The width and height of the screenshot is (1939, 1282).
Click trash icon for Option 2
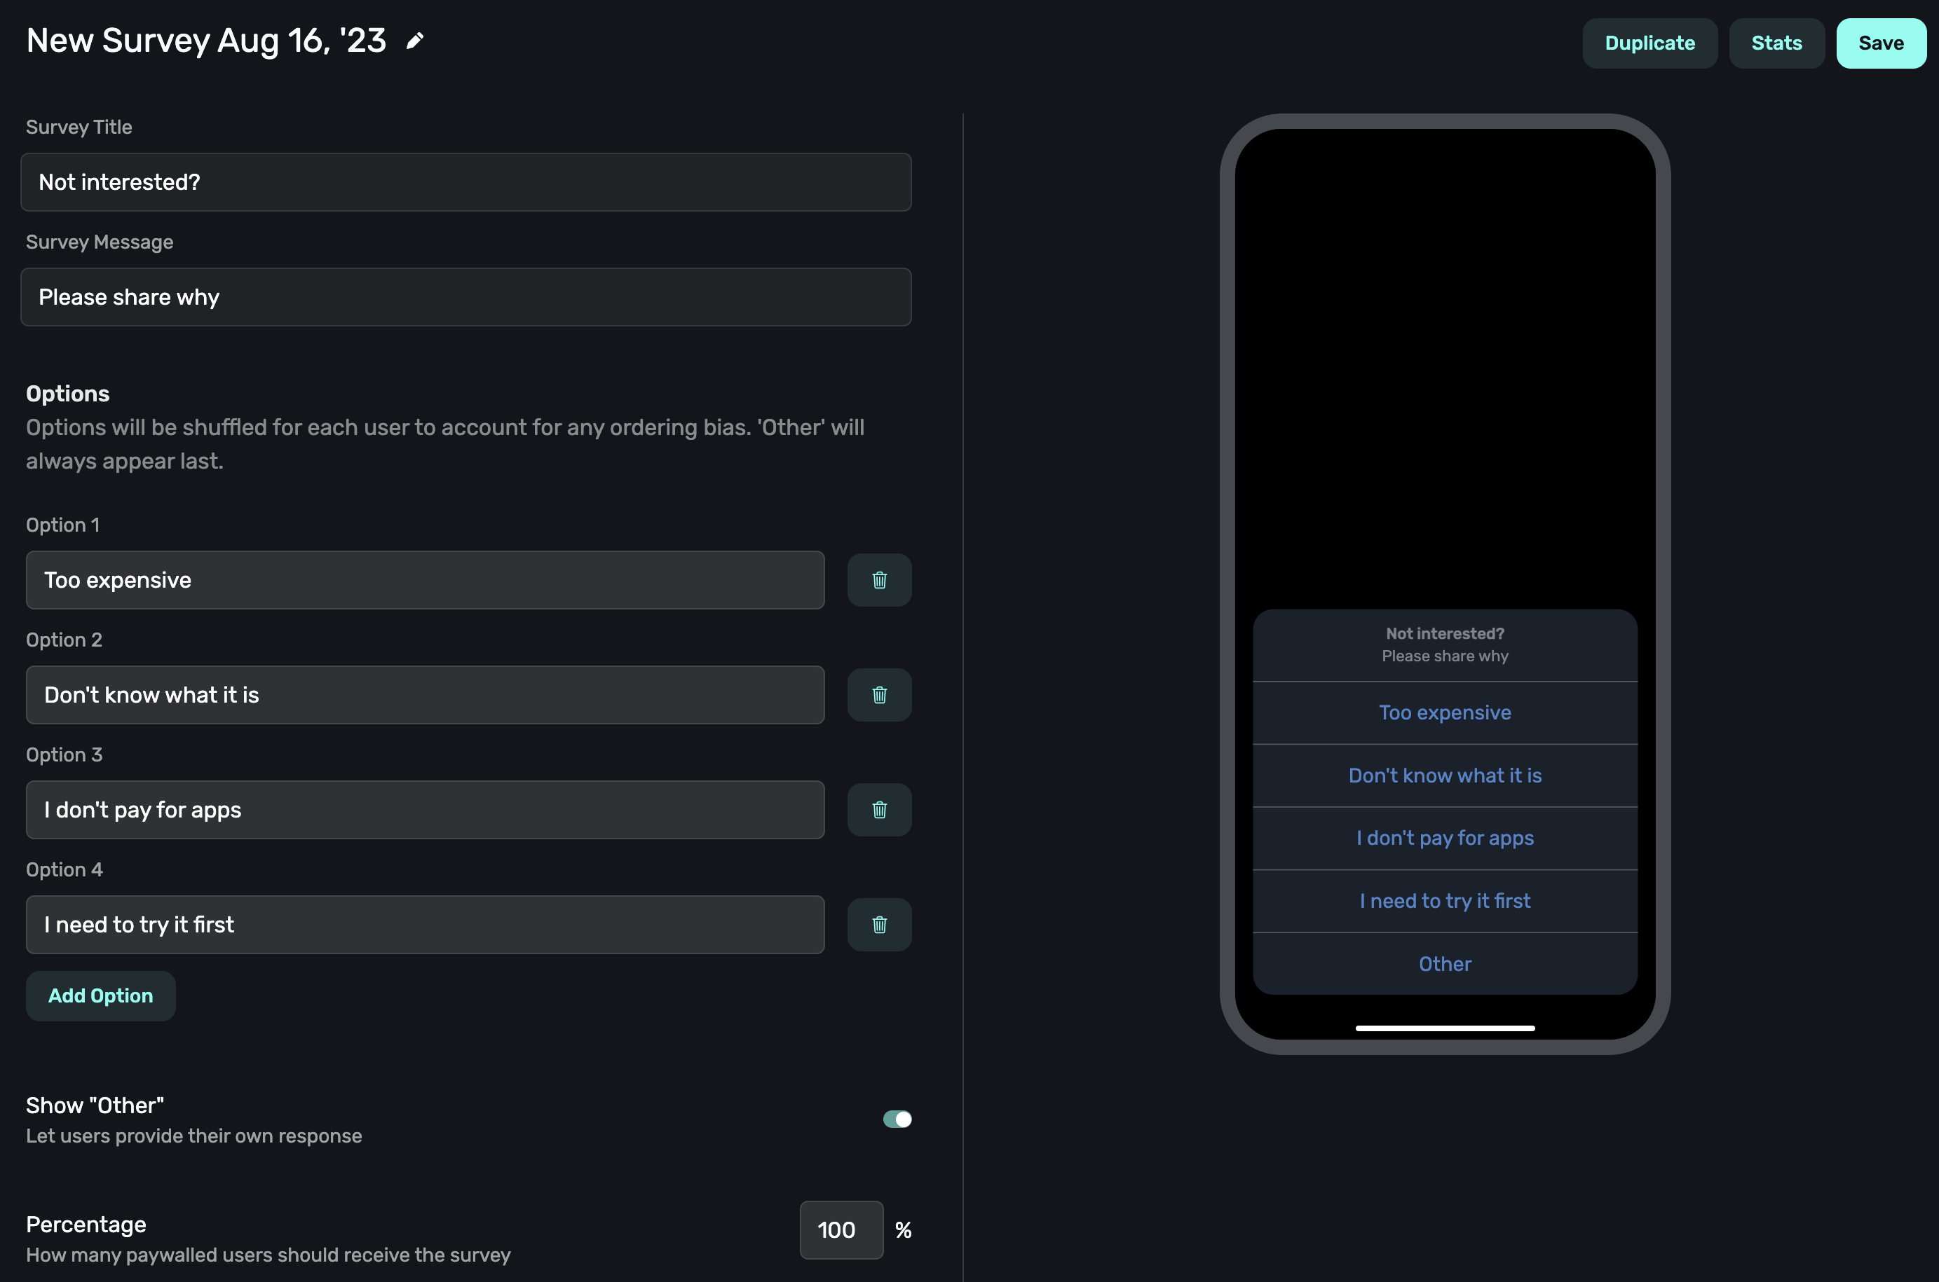point(878,695)
